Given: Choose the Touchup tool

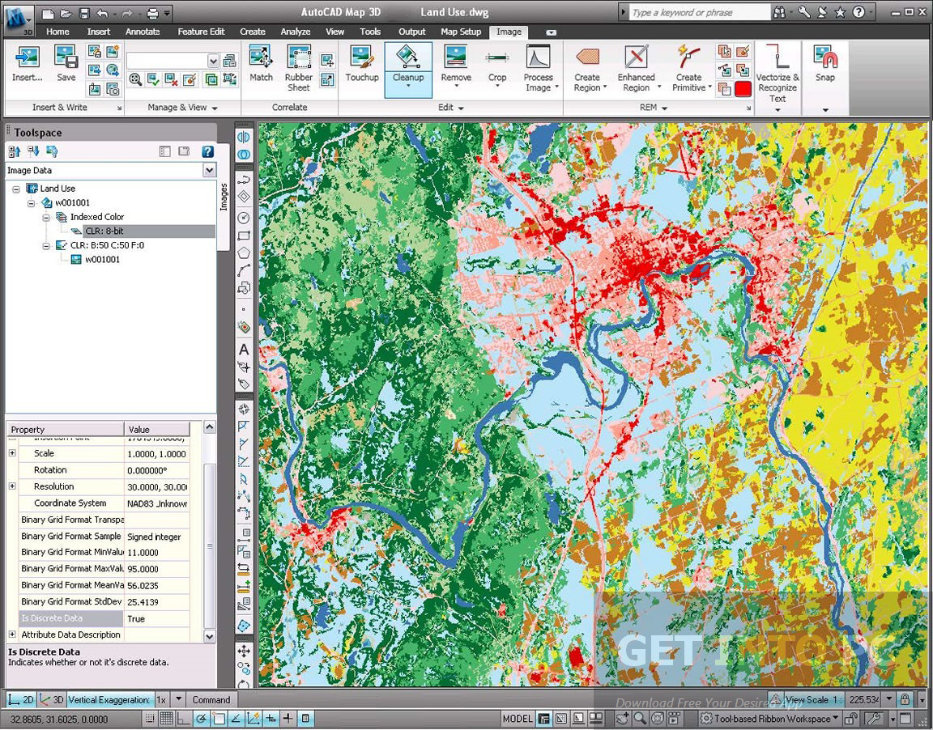Looking at the screenshot, I should tap(362, 63).
